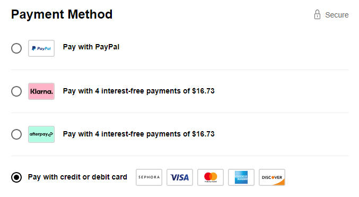Click the Mastercard logo icon
This screenshot has height=197, width=359.
click(x=211, y=177)
